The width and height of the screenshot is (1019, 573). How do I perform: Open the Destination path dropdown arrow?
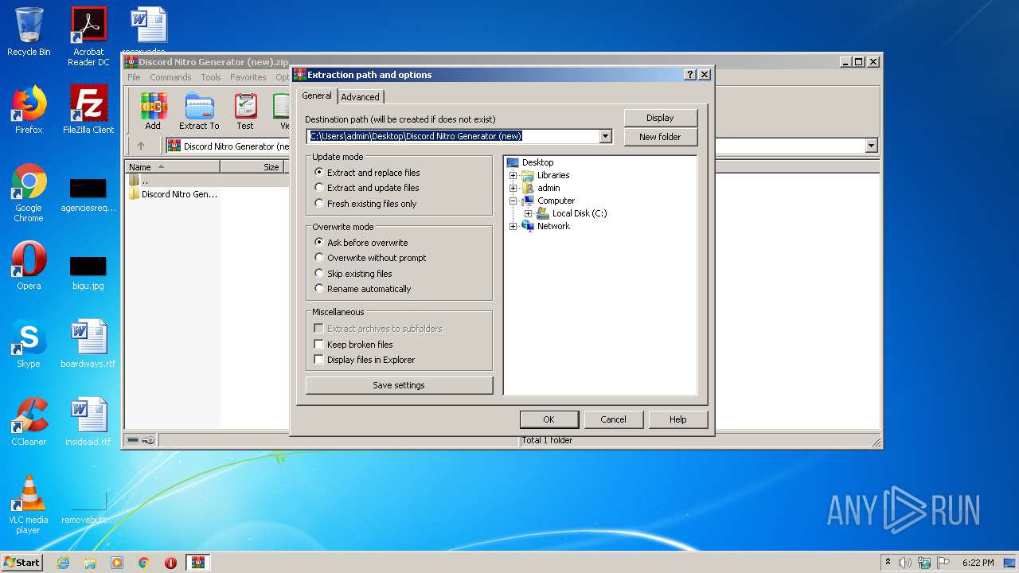[x=606, y=136]
